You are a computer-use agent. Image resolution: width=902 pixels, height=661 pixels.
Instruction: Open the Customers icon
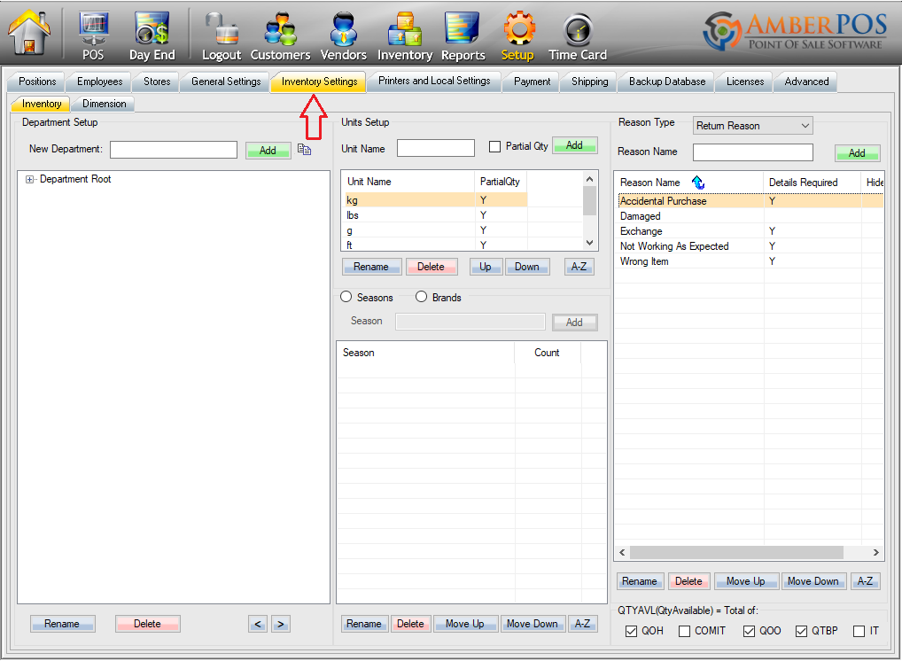click(x=280, y=35)
